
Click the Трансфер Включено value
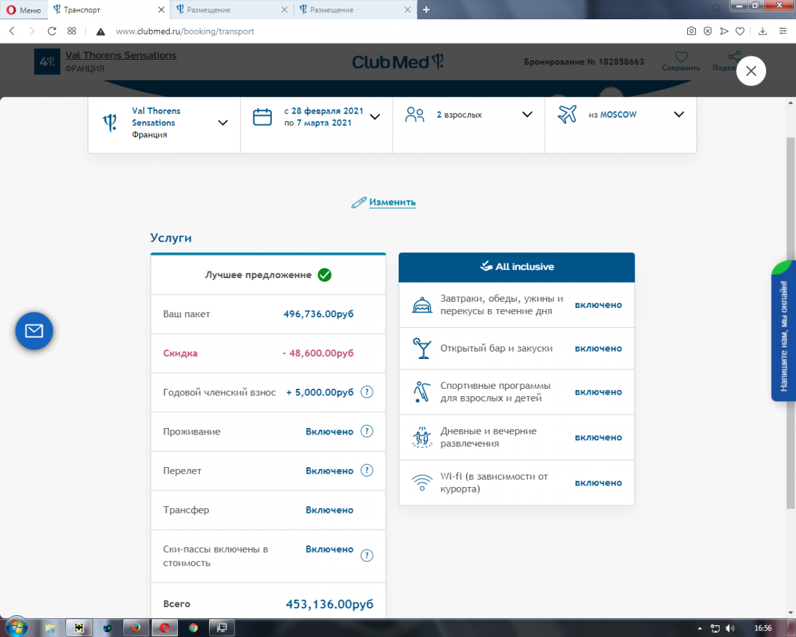point(330,510)
